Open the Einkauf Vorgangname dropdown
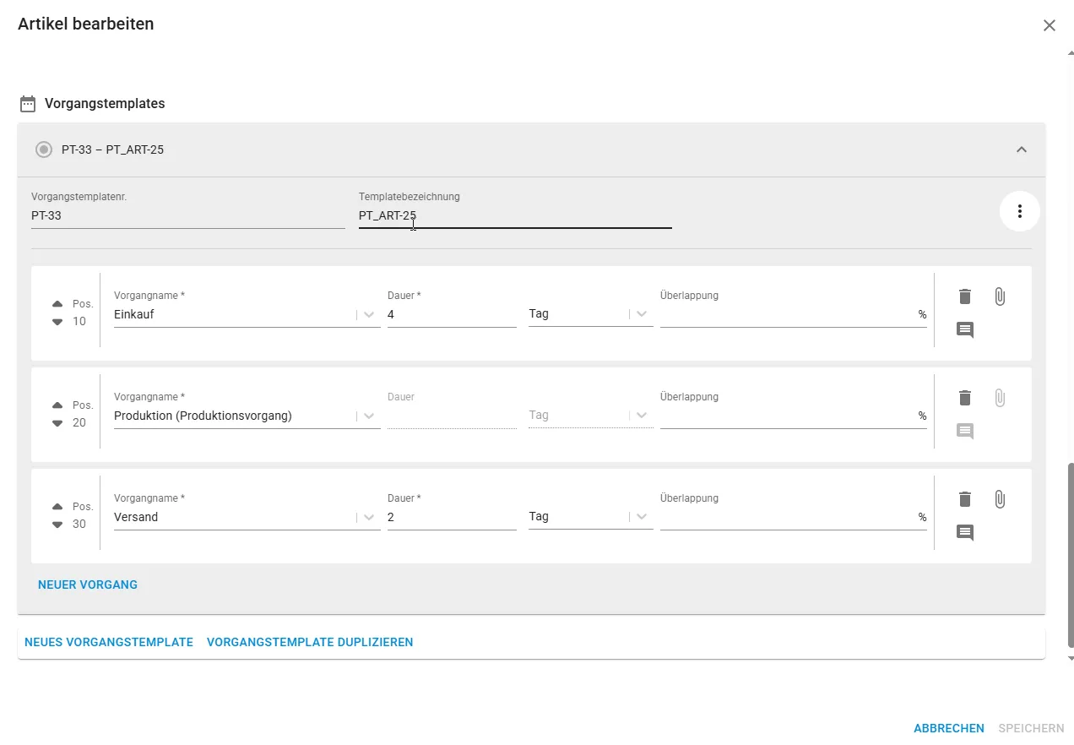The image size is (1074, 745). coord(369,314)
